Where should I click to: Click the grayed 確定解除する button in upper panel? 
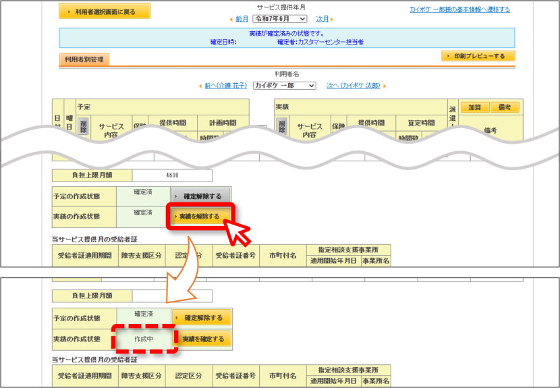[x=200, y=196]
